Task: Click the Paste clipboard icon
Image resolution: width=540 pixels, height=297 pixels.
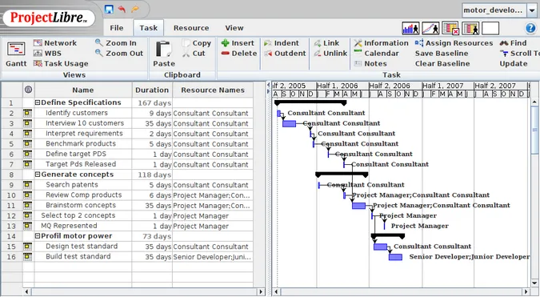Action: 163,49
